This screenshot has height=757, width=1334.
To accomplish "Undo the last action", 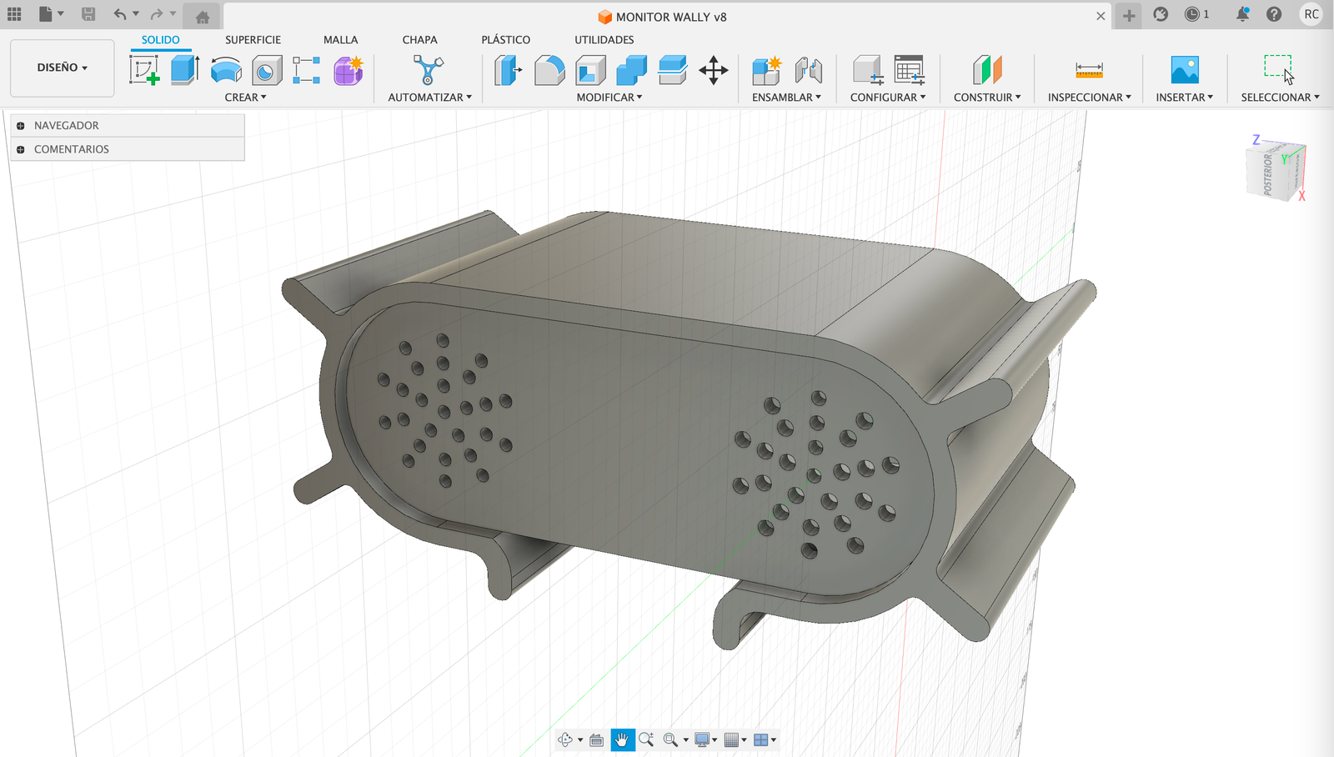I will tap(120, 14).
